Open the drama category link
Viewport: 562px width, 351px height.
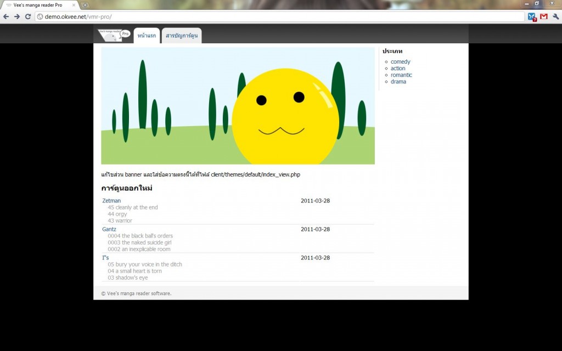398,82
